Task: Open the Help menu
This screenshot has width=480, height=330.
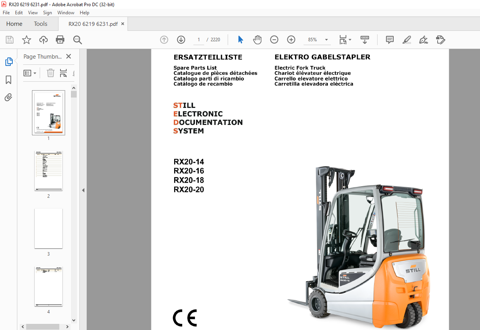Action: pos(84,13)
